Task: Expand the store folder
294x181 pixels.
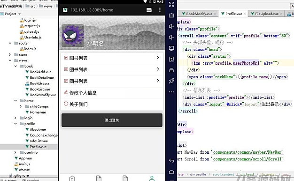Action: pos(10,55)
